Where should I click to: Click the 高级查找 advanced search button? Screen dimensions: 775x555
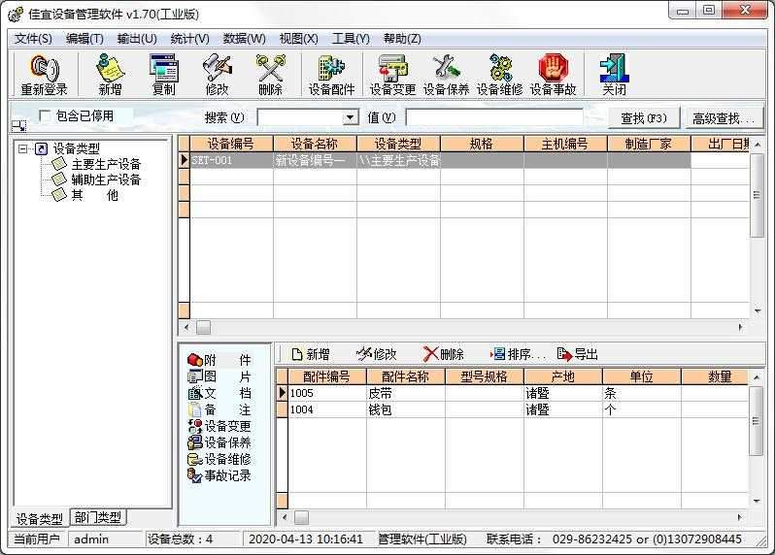click(x=722, y=118)
